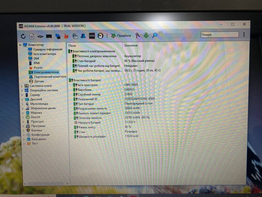Click the Пошук search input field
Viewport: 262px width, 197px height.
[220, 34]
